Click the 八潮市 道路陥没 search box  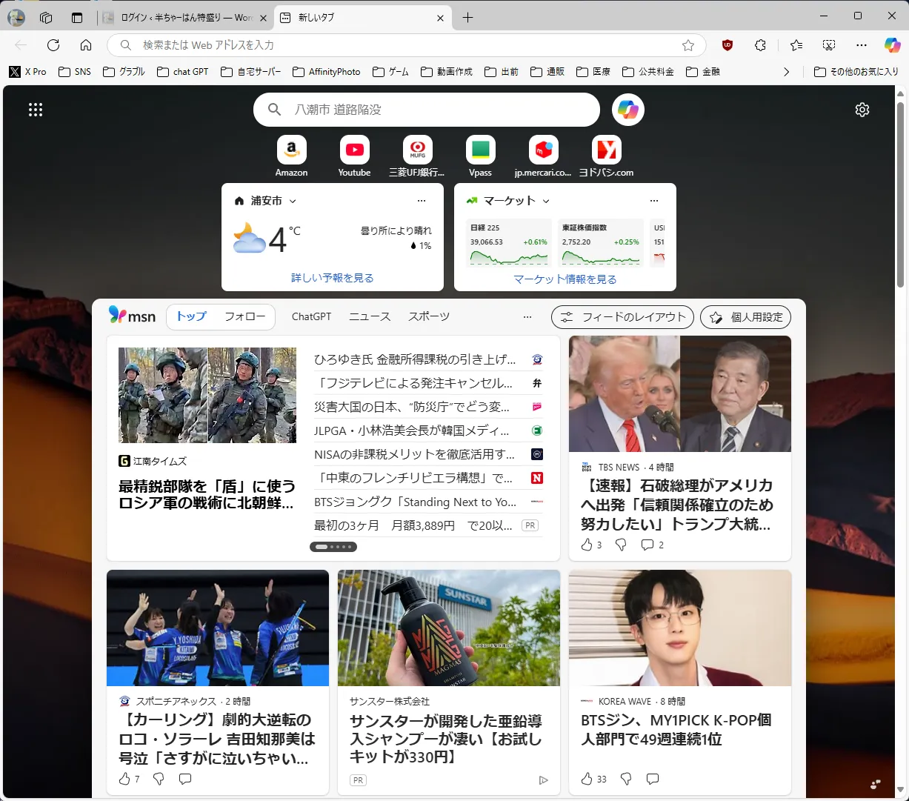427,110
